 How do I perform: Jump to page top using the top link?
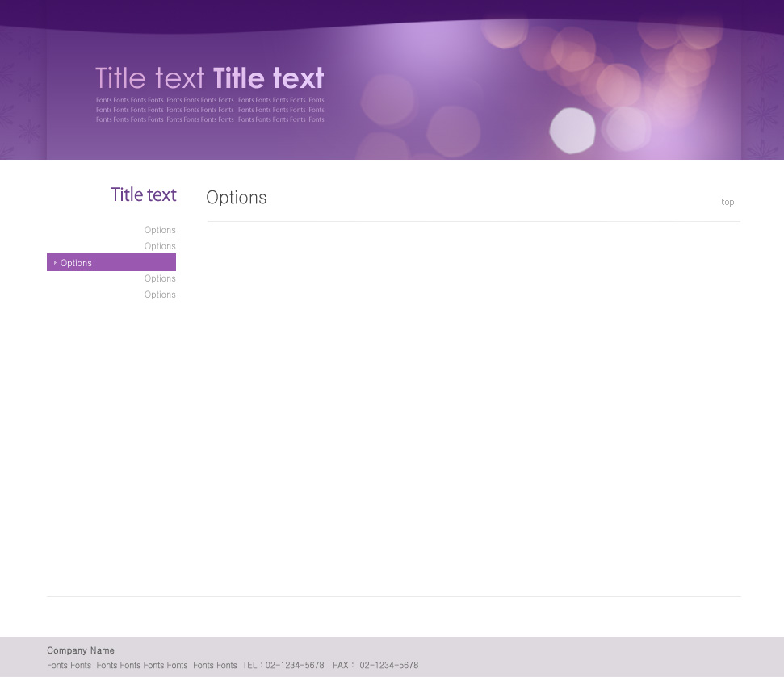tap(727, 203)
